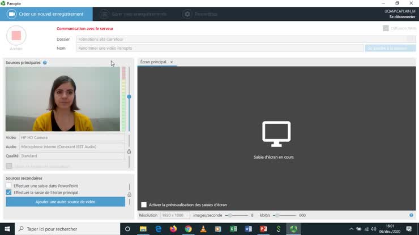The height and width of the screenshot is (235, 419).
Task: Toggle the greyed checkbox under Qualité
Action: pos(9,166)
